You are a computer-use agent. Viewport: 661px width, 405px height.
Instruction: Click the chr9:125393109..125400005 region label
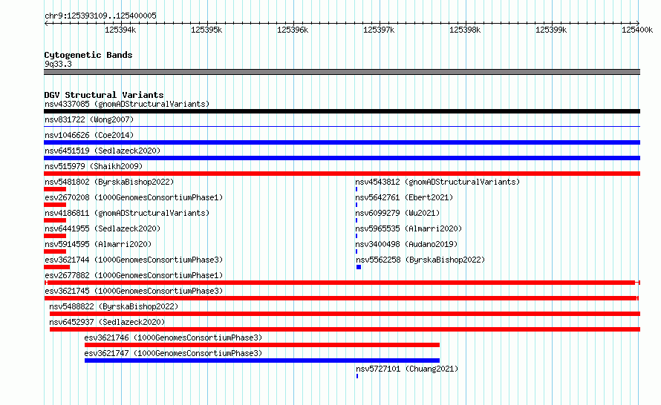pos(100,16)
